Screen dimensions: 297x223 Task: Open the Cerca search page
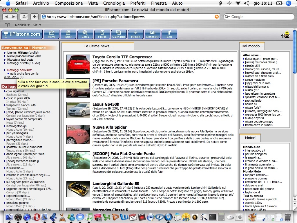(85, 34)
